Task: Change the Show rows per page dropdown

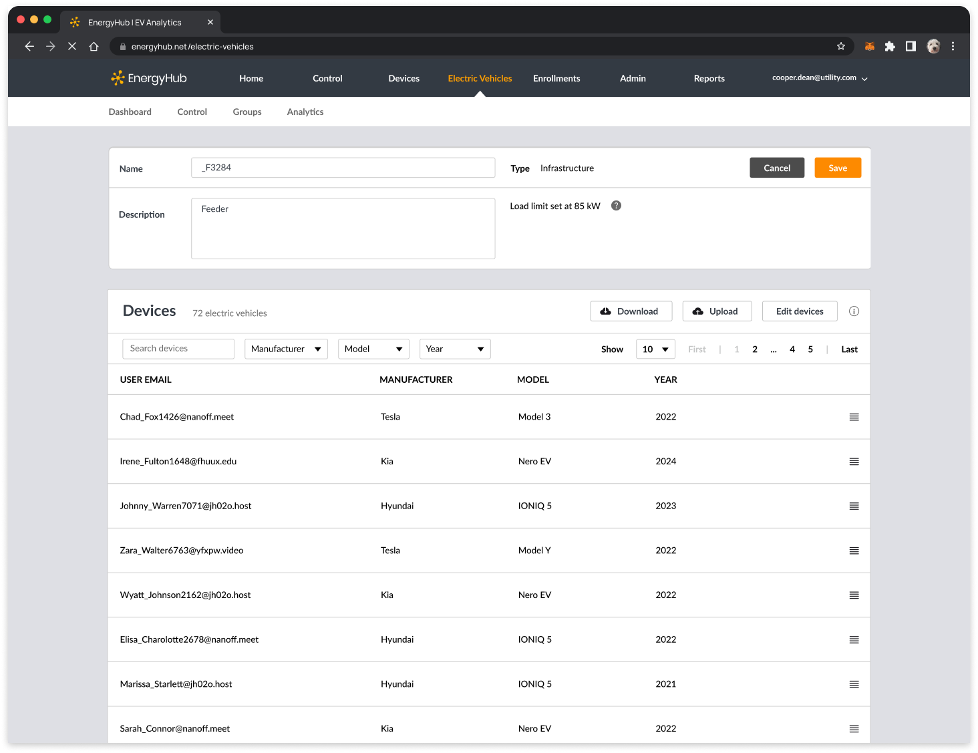Action: 655,349
